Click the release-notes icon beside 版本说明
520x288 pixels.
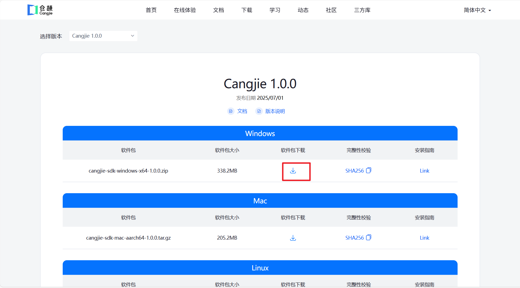point(259,111)
